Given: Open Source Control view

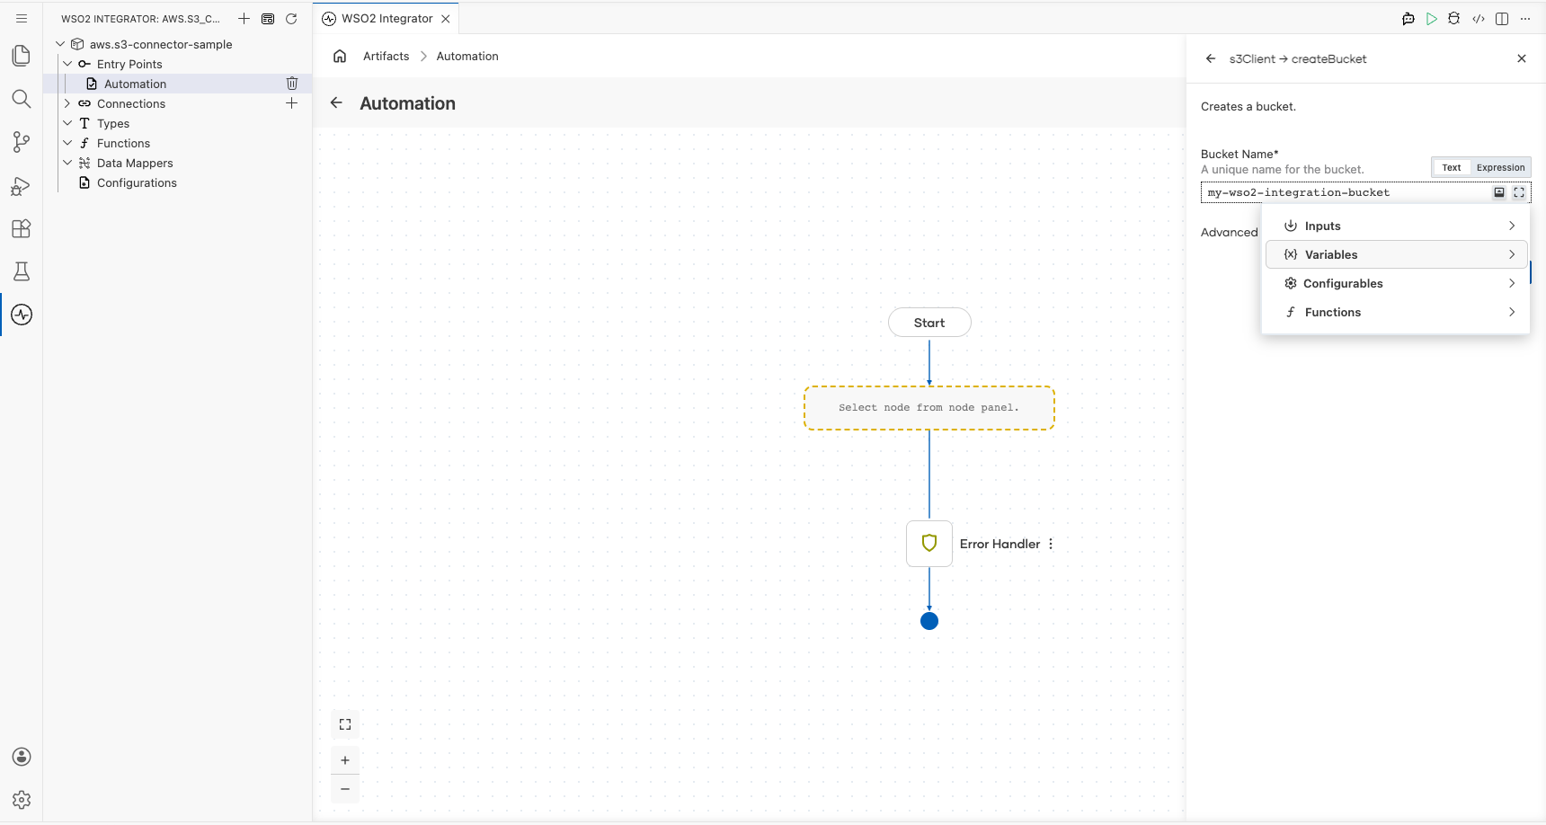Looking at the screenshot, I should point(22,141).
